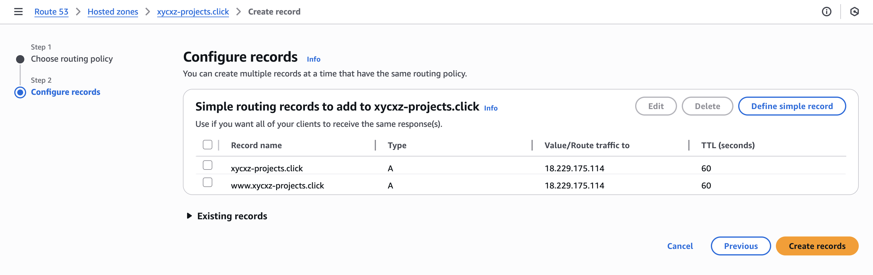Cancel the record creation
The height and width of the screenshot is (275, 873).
680,246
